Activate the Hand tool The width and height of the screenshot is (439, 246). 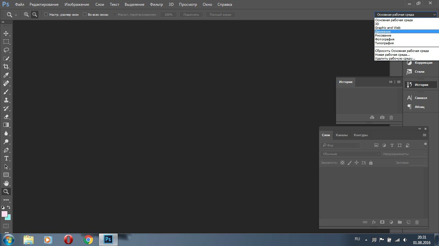pos(6,183)
